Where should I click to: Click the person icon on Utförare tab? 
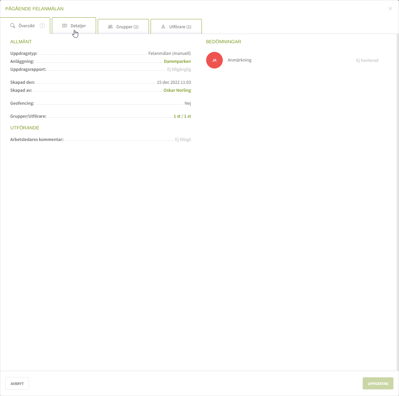[163, 27]
